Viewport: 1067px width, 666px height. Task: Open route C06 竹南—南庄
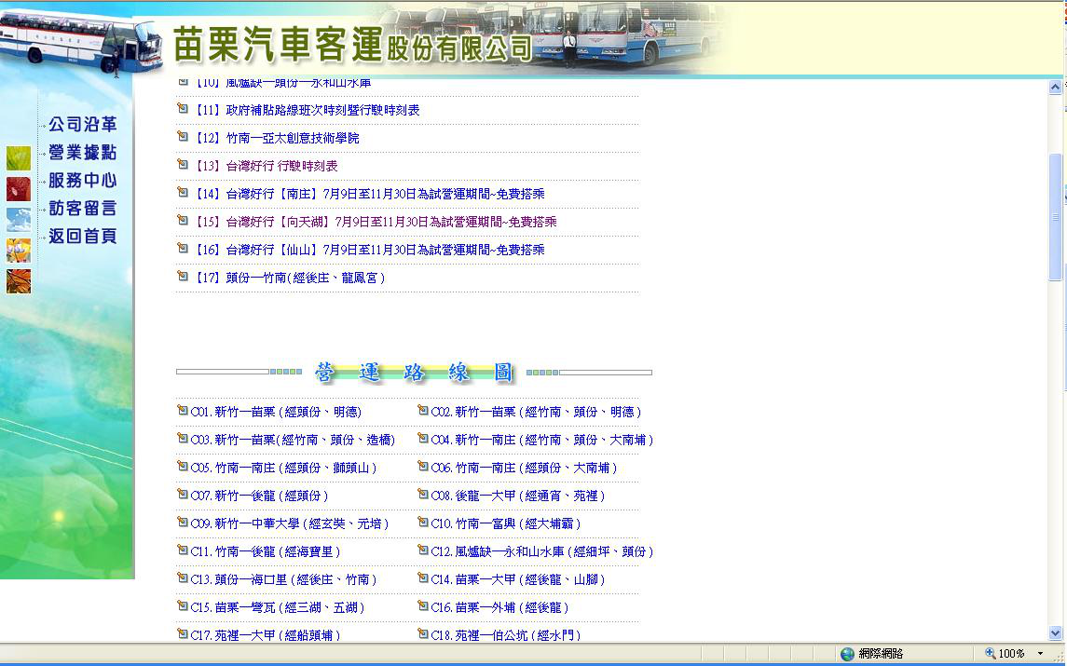pos(524,468)
